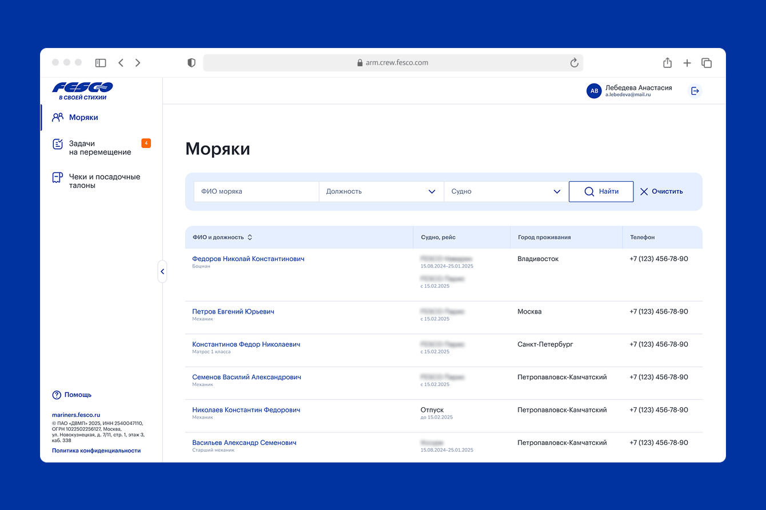The image size is (766, 510).
Task: Show the browser tab overview icon
Action: point(707,63)
